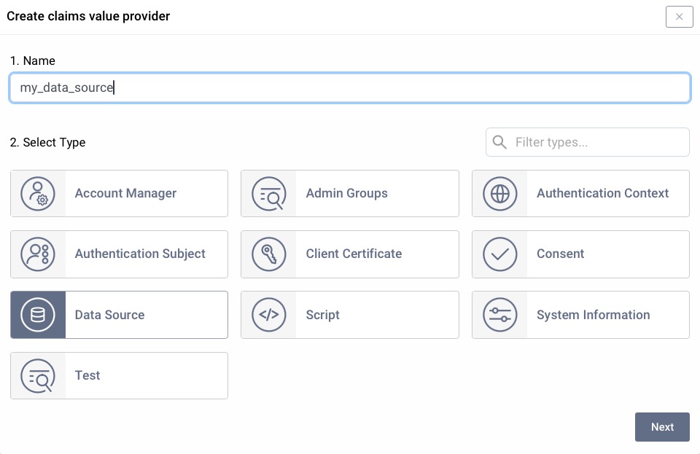The width and height of the screenshot is (700, 454).
Task: Click the Authentication Context globe icon
Action: tap(499, 193)
